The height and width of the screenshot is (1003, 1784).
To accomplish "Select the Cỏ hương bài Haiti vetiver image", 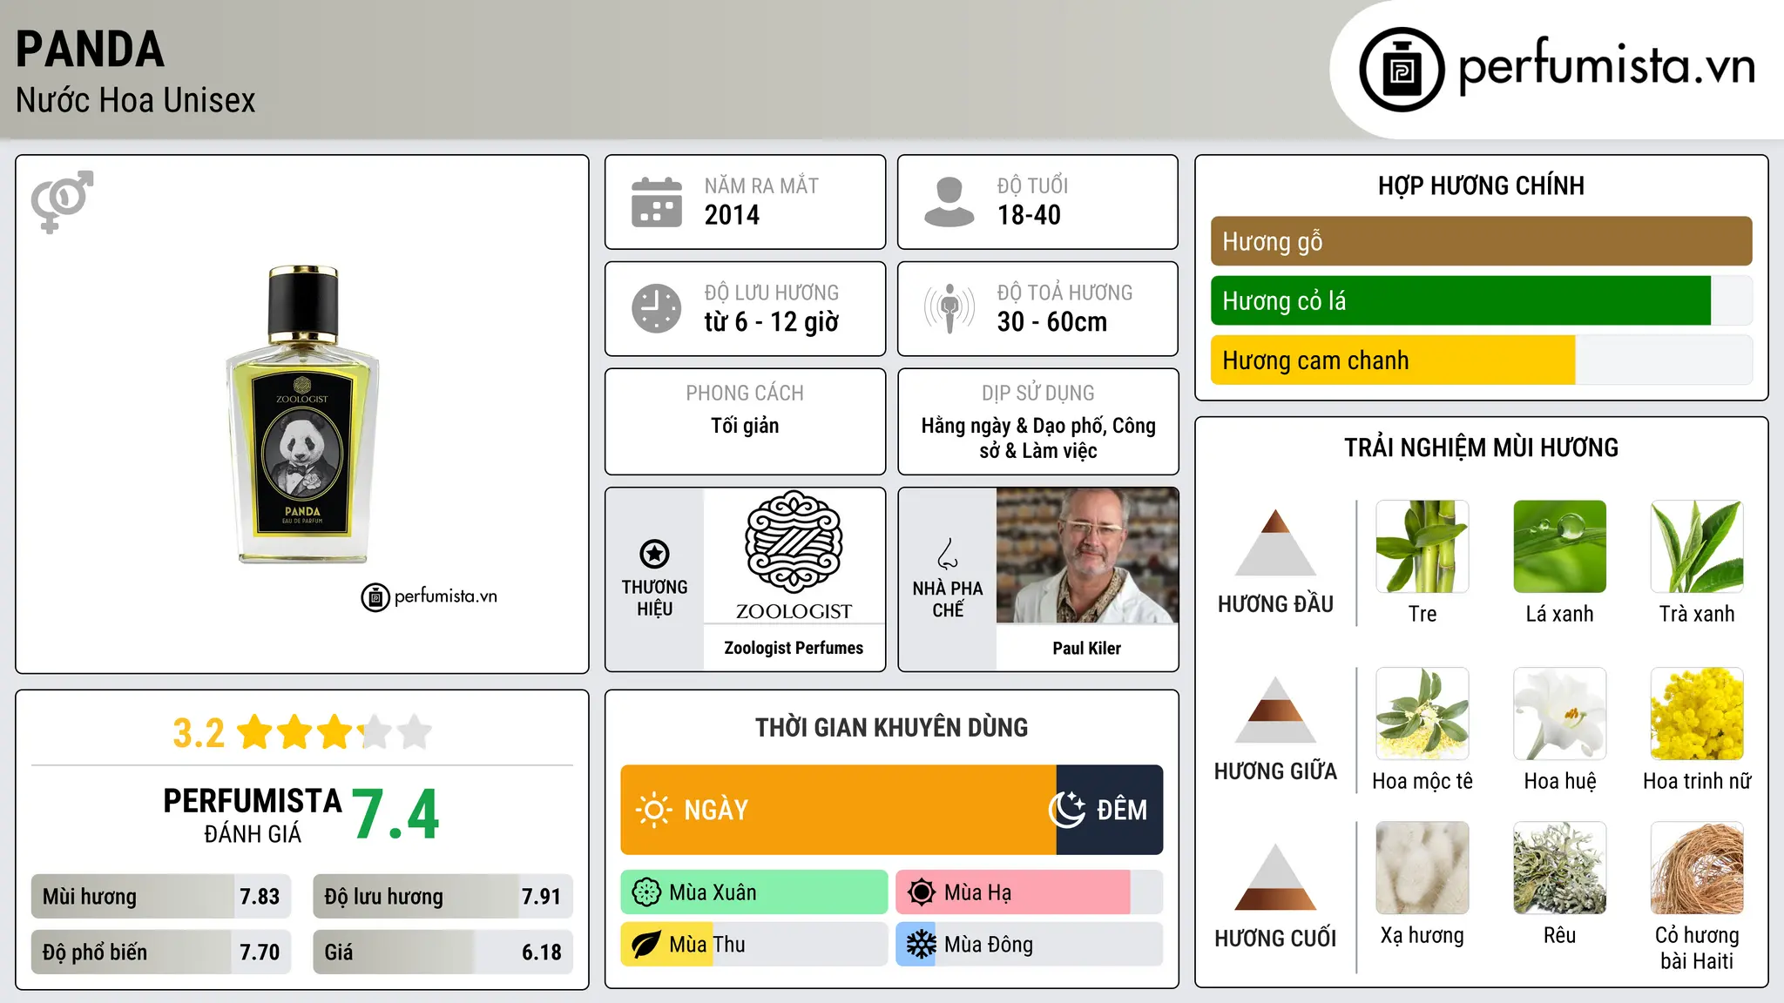I will (x=1697, y=868).
